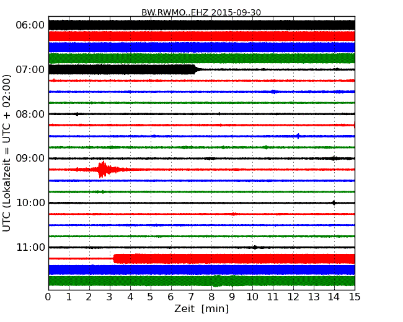Select the 08:00 time label
The image size is (403, 322).
click(x=30, y=114)
